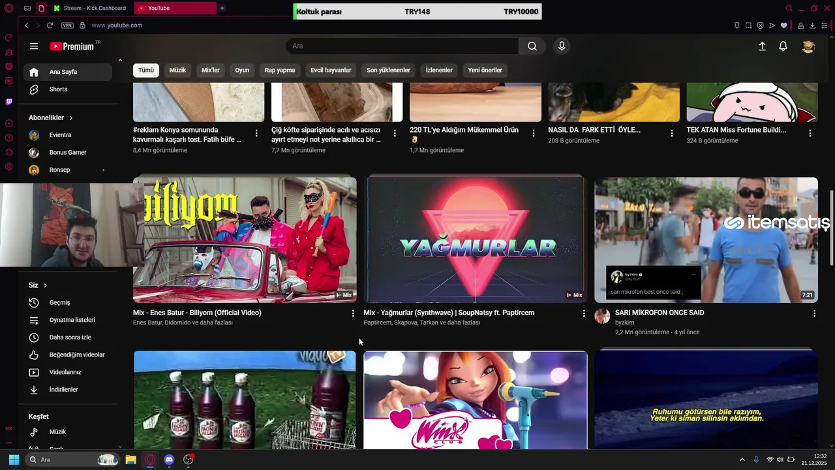Open options for TEK ATAN Miss Fortune

point(810,133)
